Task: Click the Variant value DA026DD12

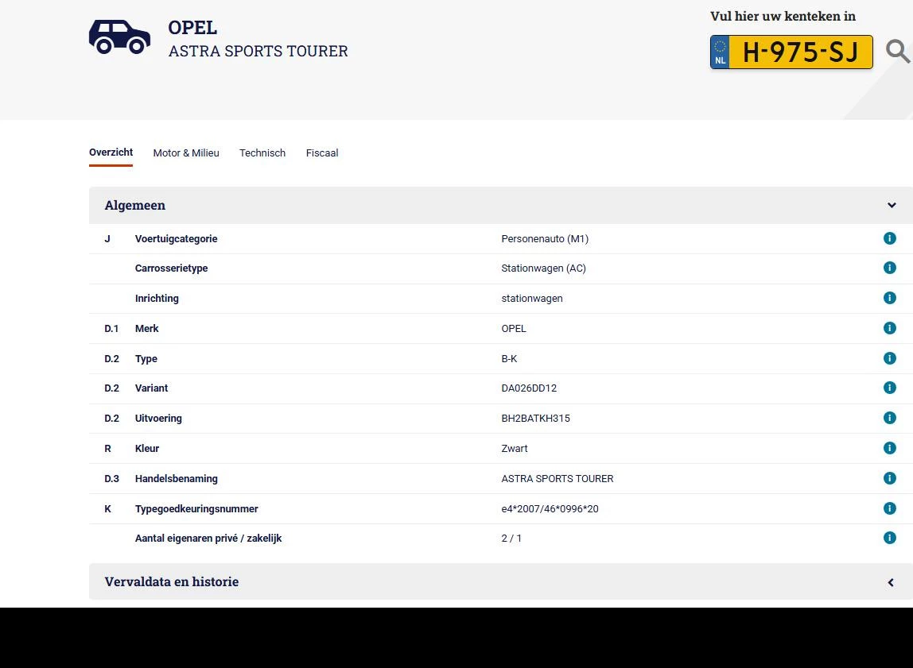Action: [x=529, y=388]
